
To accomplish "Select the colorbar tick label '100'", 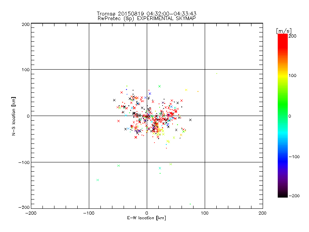I will (x=292, y=75).
